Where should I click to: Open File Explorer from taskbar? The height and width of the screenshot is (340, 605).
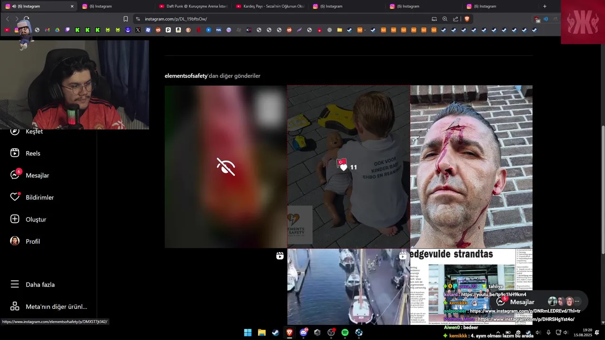pyautogui.click(x=262, y=332)
